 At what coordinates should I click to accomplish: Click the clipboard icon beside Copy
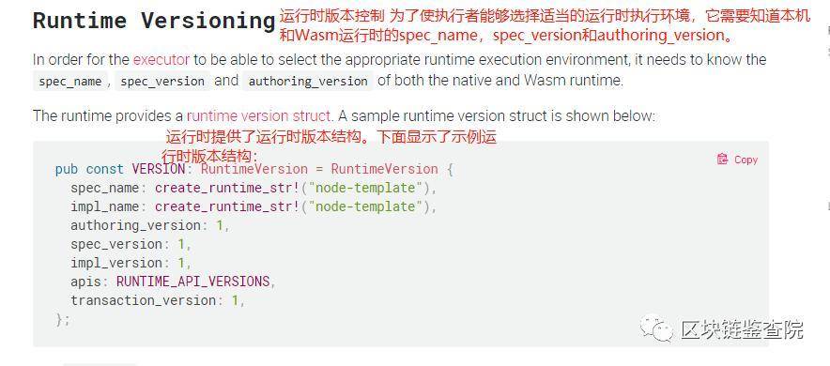click(722, 160)
